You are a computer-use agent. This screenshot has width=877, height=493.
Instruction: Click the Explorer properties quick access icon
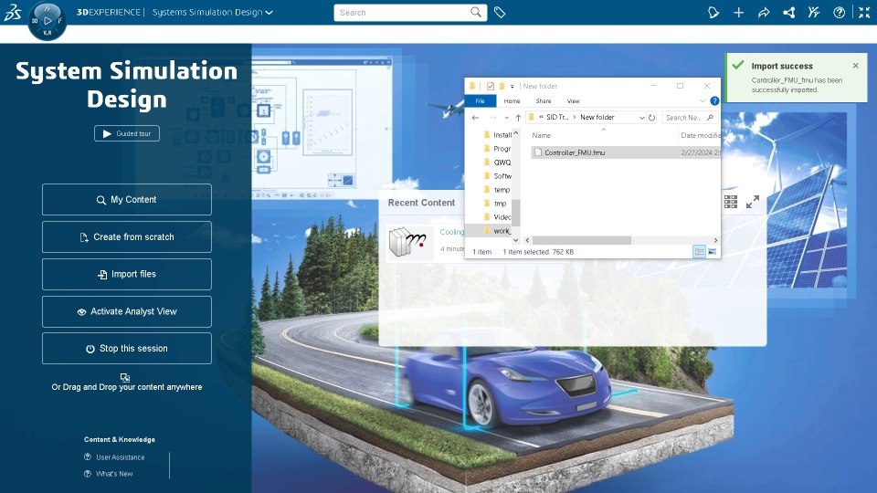(490, 86)
